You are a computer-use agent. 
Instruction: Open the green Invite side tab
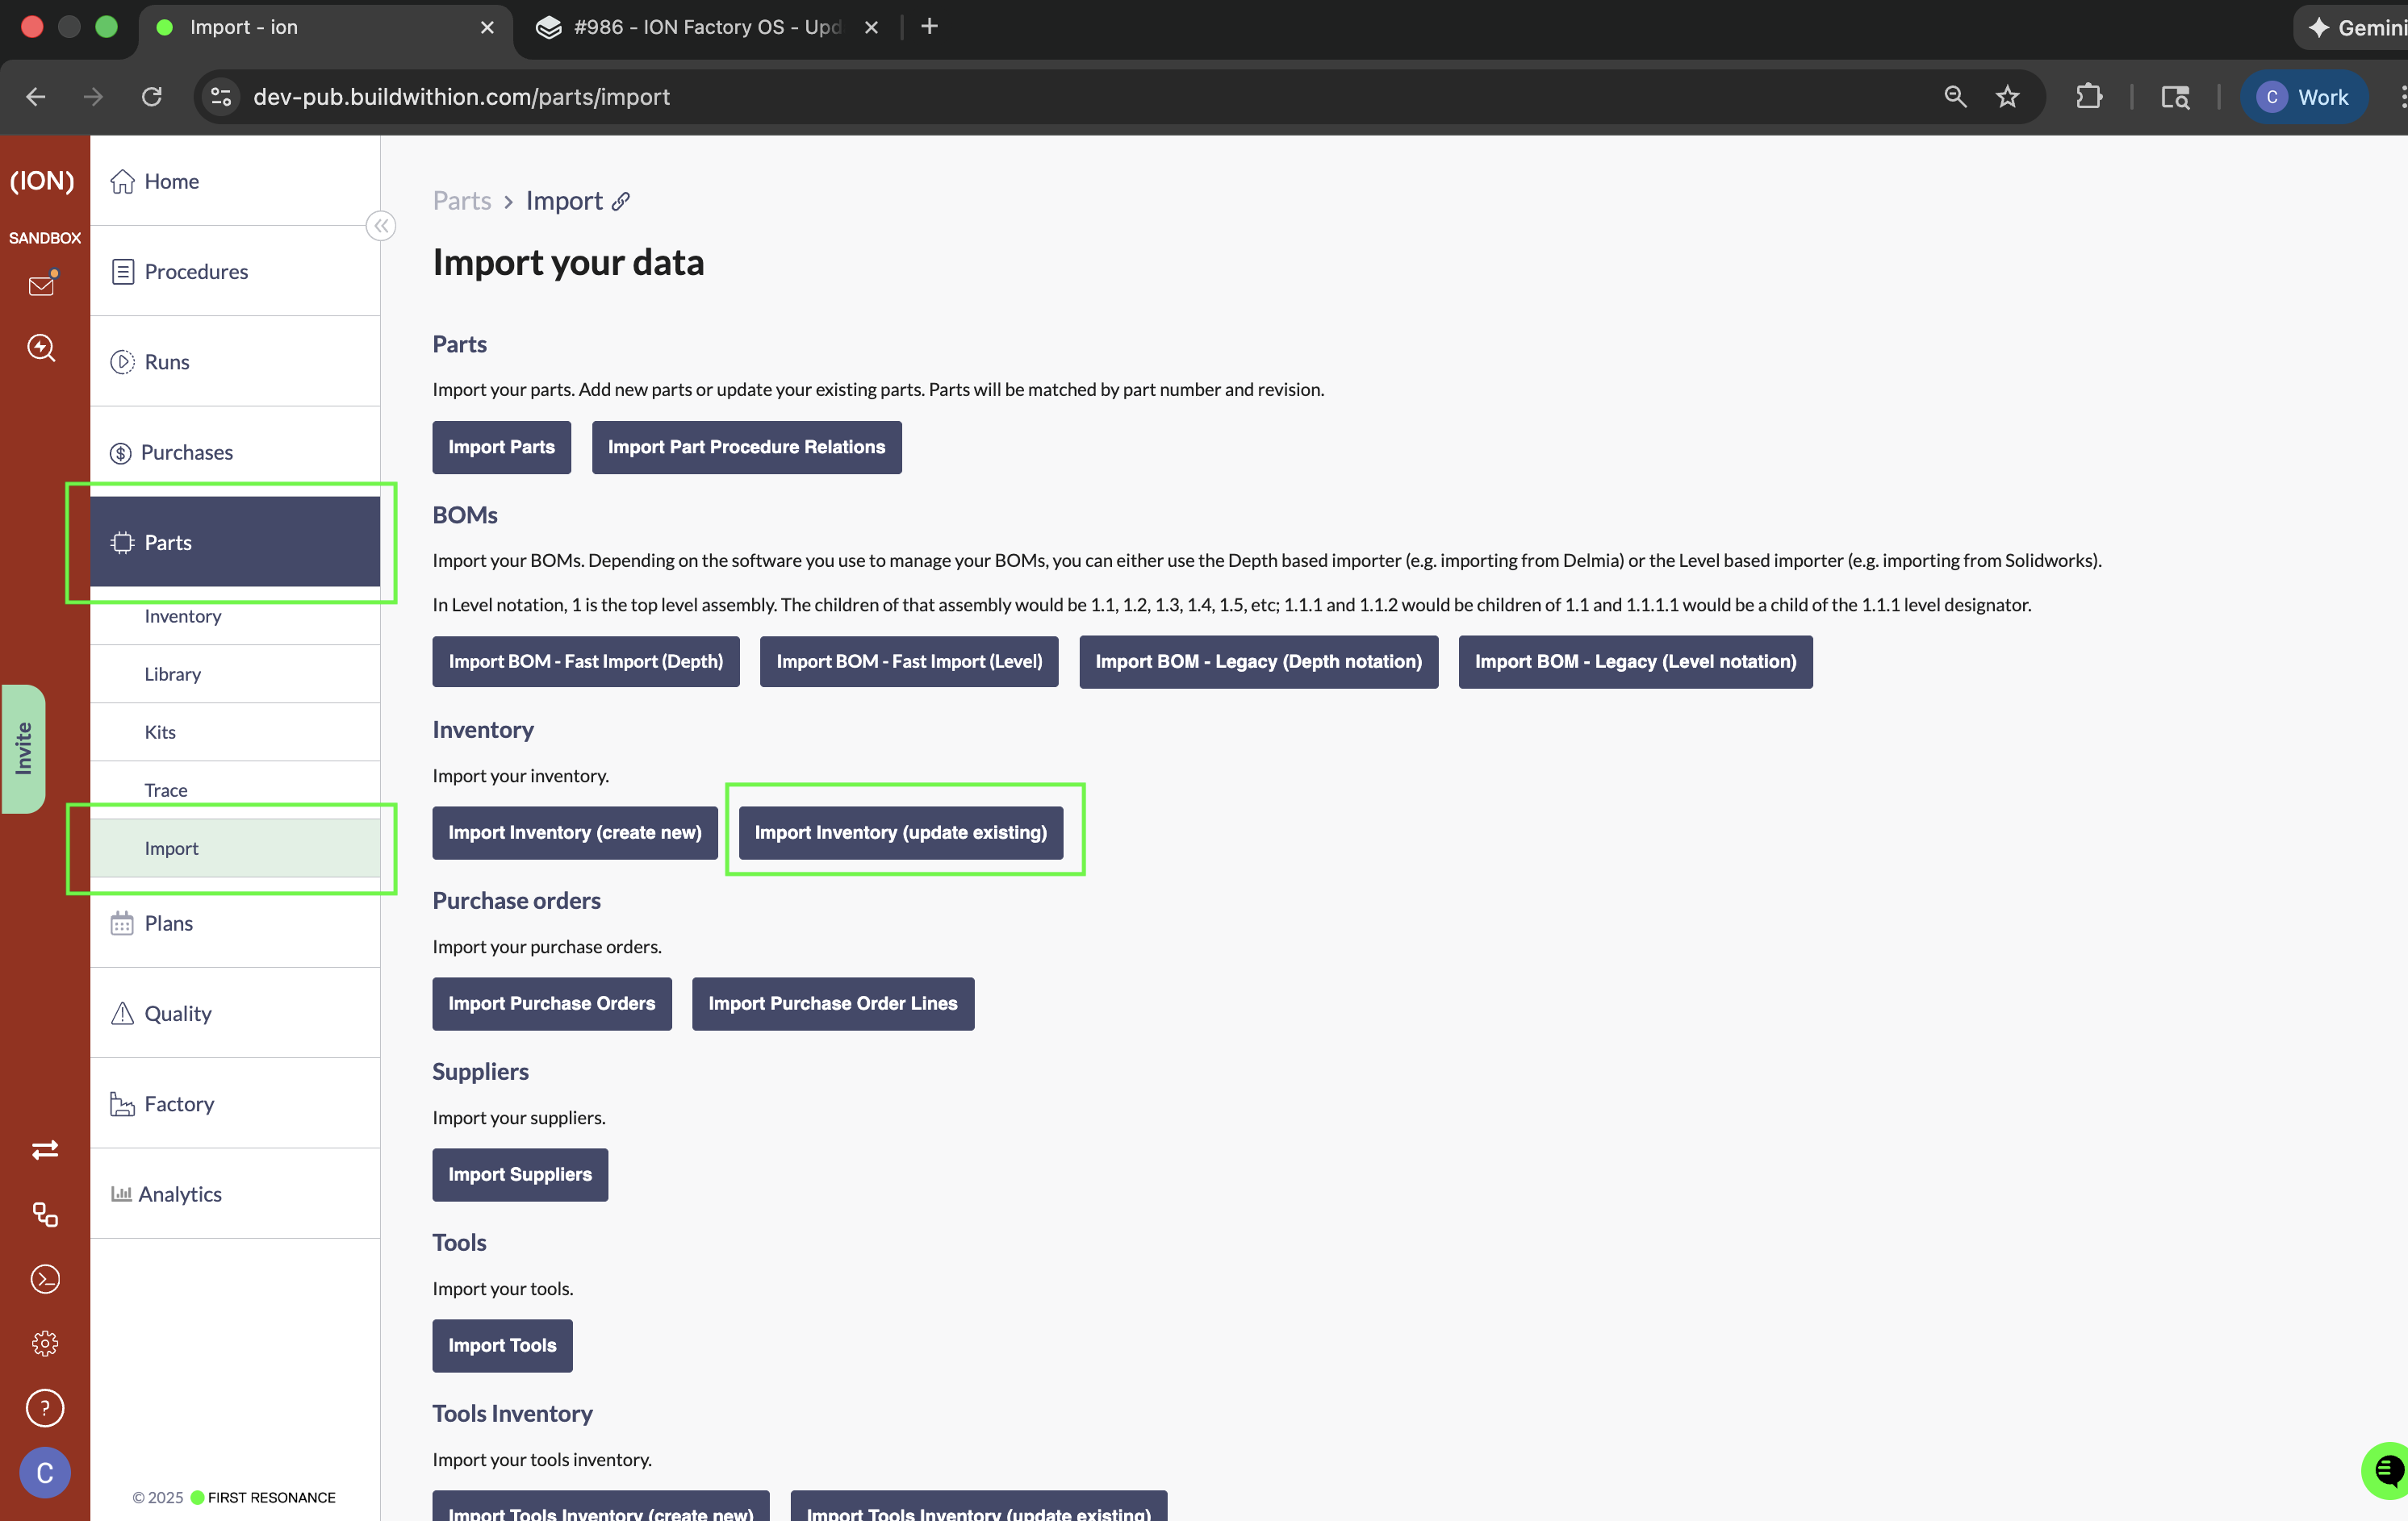pyautogui.click(x=23, y=748)
